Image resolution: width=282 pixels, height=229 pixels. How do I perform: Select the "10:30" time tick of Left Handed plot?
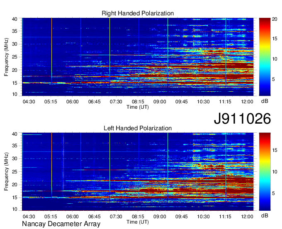coord(203,217)
